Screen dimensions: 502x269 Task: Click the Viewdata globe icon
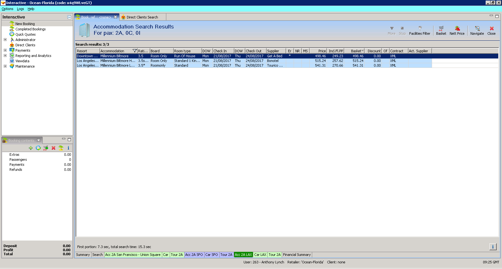tap(12, 61)
